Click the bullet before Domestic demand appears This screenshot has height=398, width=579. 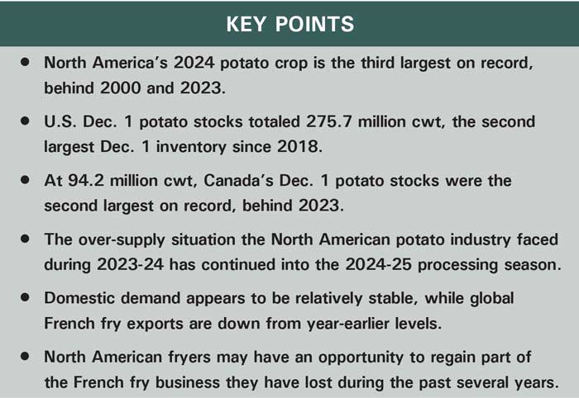pyautogui.click(x=28, y=296)
